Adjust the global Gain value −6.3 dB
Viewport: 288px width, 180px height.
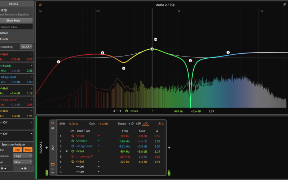click(103, 123)
